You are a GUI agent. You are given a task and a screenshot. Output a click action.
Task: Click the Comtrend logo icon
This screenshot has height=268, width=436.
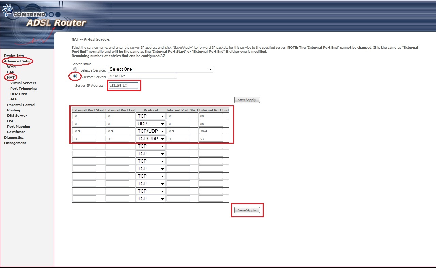click(7, 11)
